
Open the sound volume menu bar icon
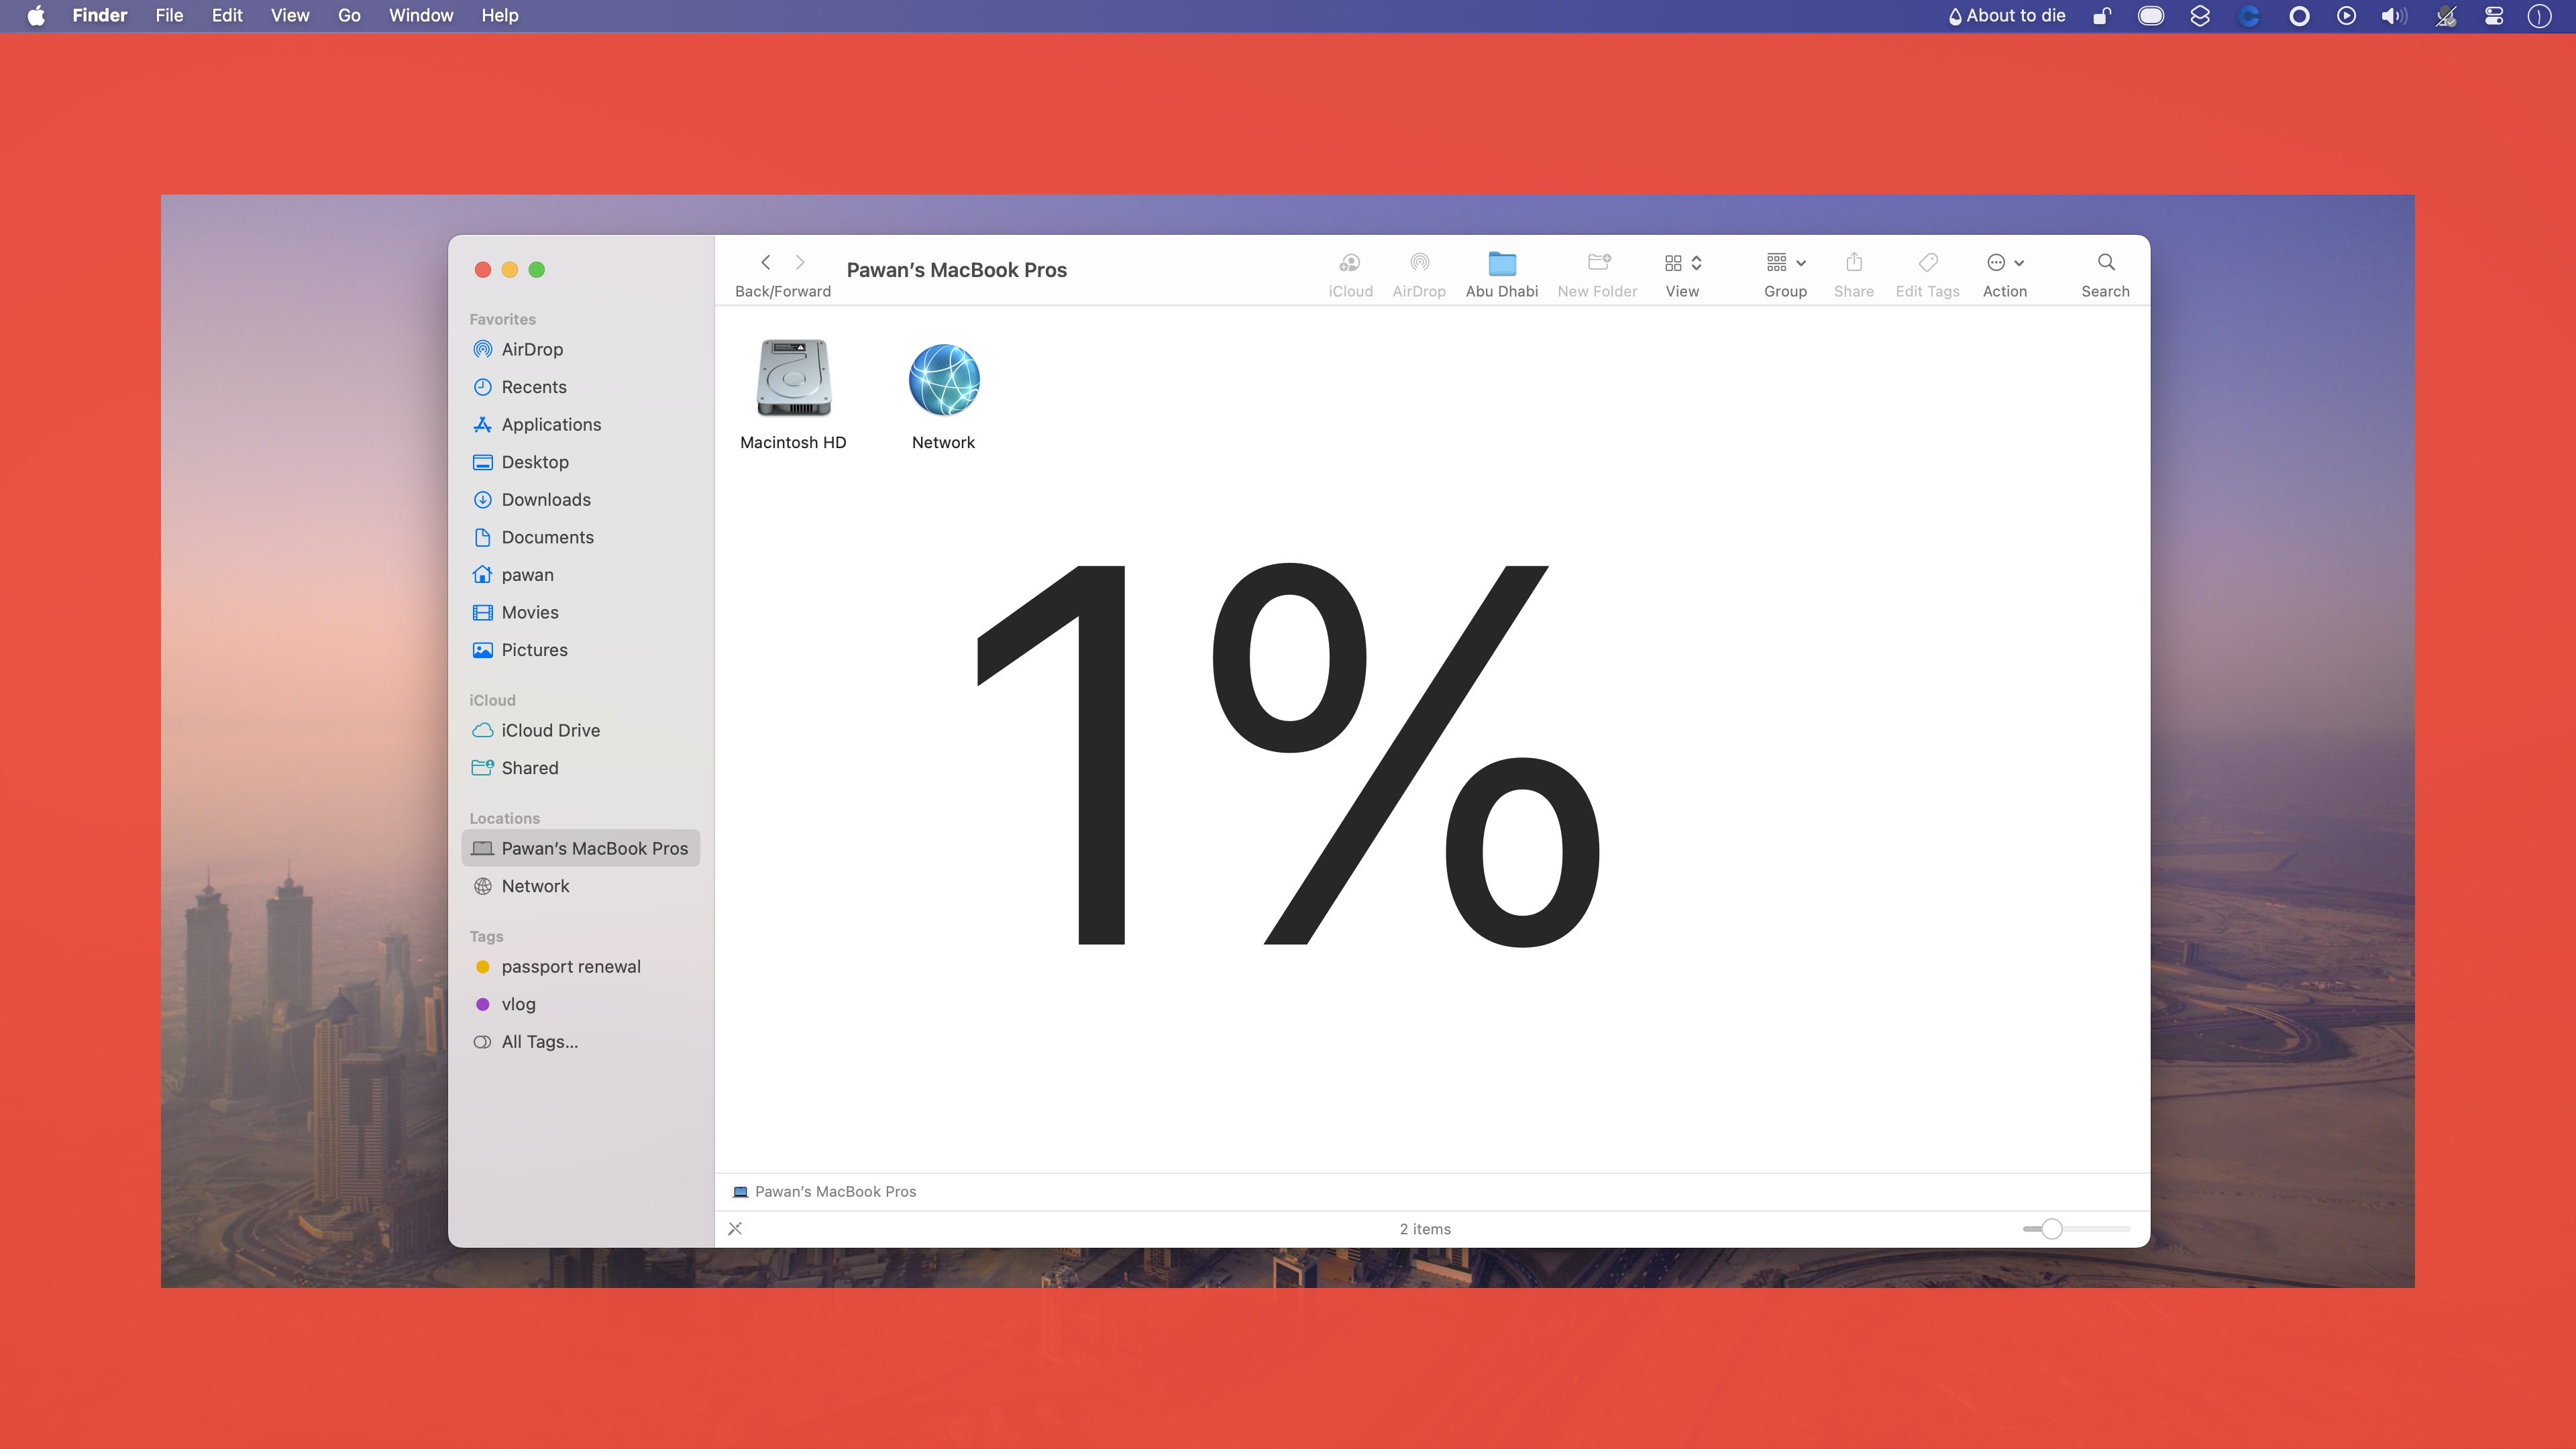click(x=2394, y=15)
